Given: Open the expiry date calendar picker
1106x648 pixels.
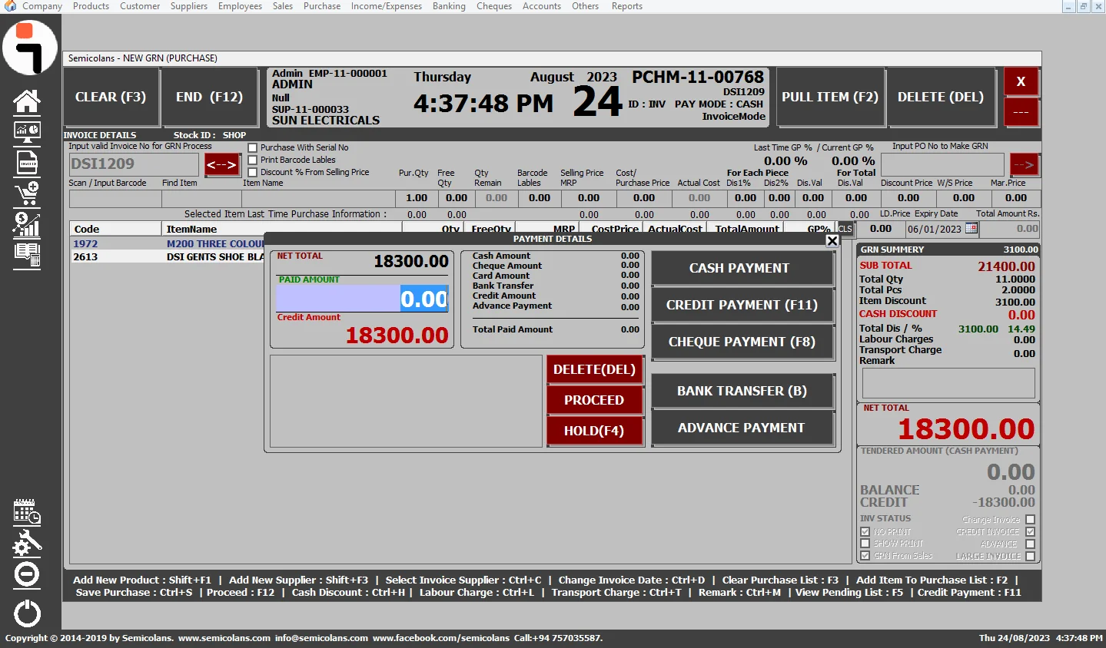Looking at the screenshot, I should tap(971, 229).
